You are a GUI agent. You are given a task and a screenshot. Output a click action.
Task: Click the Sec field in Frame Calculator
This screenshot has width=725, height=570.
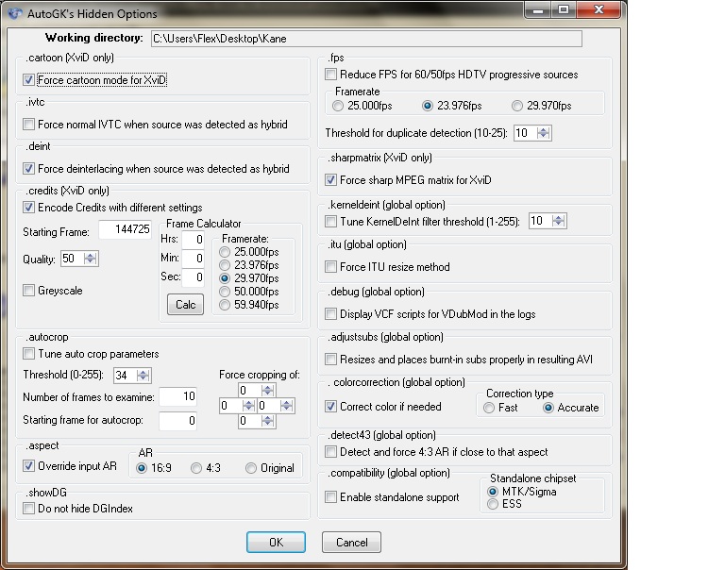[194, 277]
